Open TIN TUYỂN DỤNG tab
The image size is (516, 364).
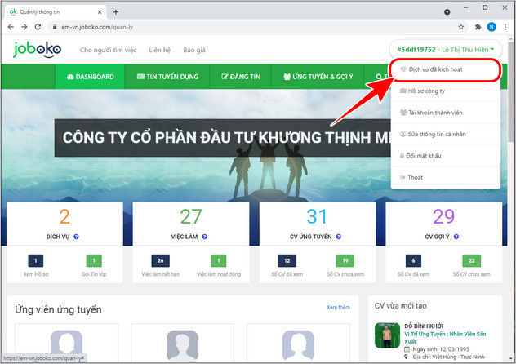[167, 77]
